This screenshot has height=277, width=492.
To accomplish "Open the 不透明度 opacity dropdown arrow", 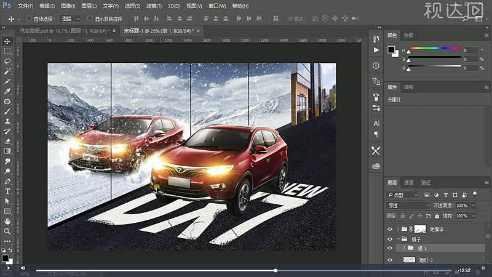I will pos(474,206).
